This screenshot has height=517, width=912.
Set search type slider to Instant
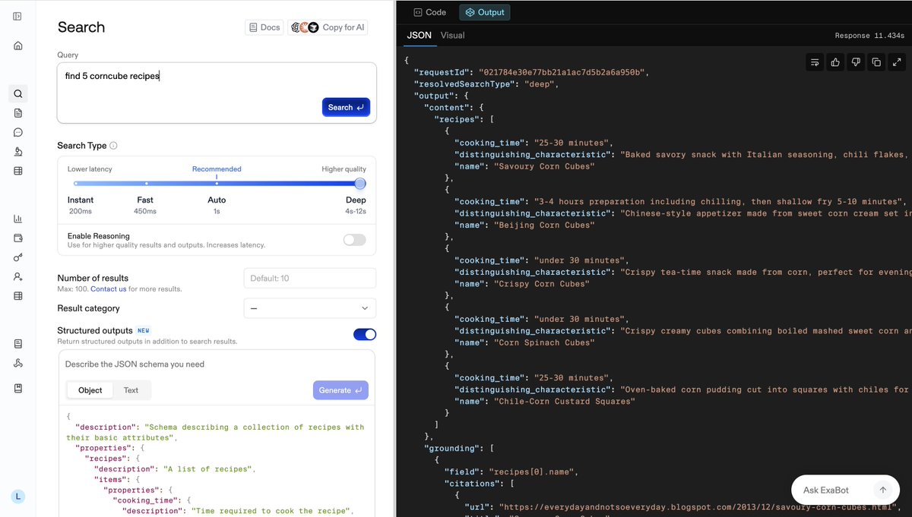point(75,184)
